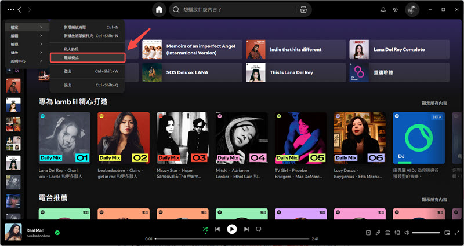Enter full screen with expand icon

click(456, 233)
